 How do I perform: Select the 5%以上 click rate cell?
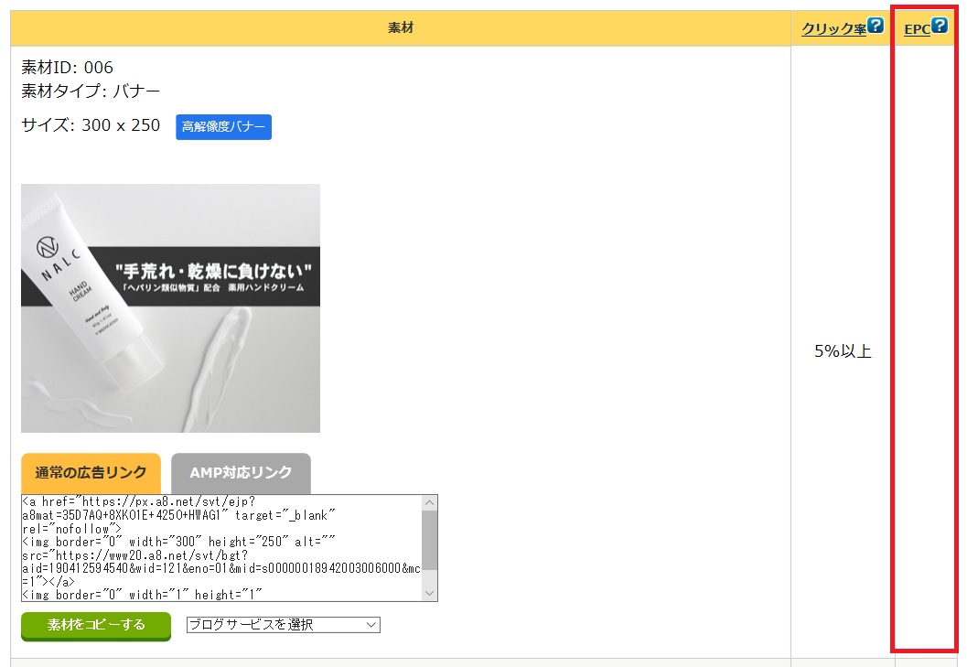843,351
